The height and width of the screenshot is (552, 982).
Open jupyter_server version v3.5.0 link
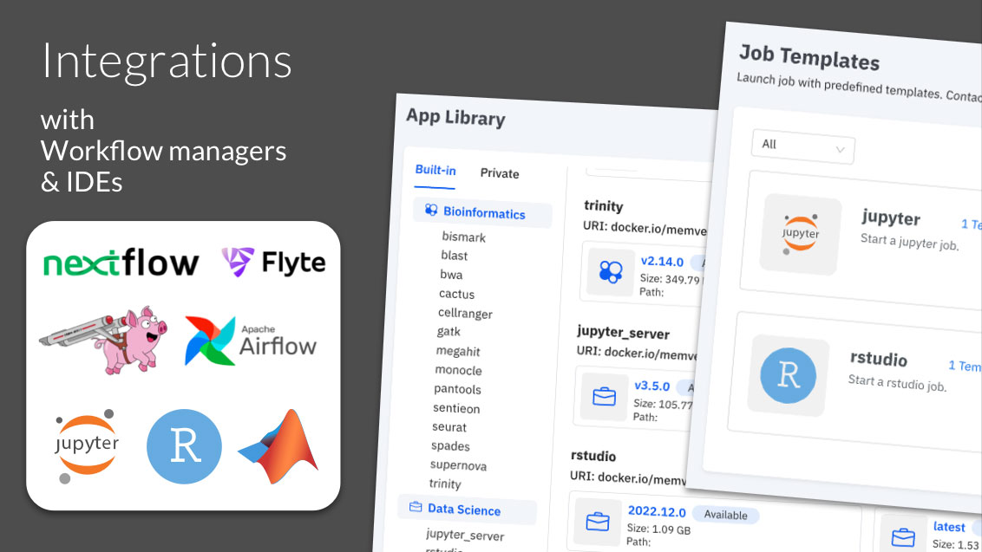(x=652, y=386)
